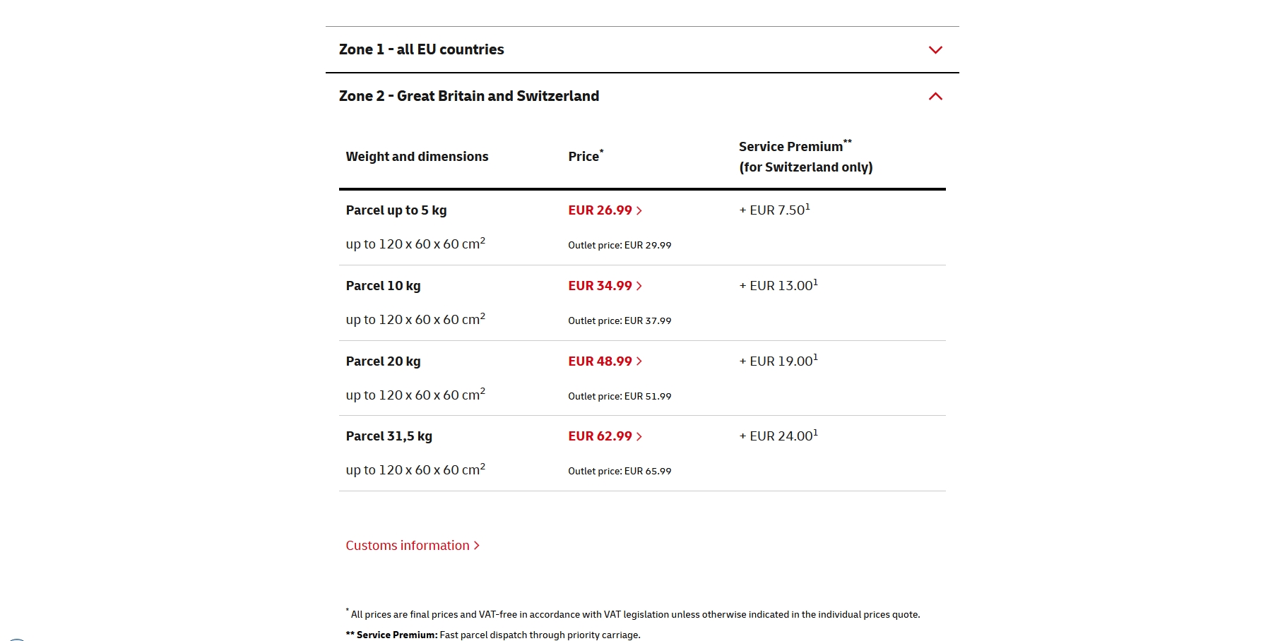Screen dimensions: 1285x641
Task: Click the arrow icon beside EUR 26.99
Action: 639,210
